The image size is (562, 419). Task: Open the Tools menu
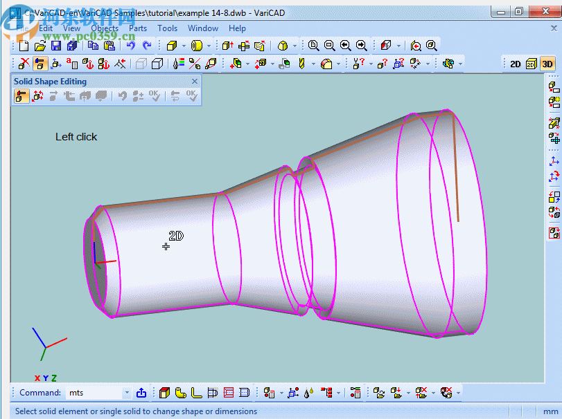tap(168, 28)
